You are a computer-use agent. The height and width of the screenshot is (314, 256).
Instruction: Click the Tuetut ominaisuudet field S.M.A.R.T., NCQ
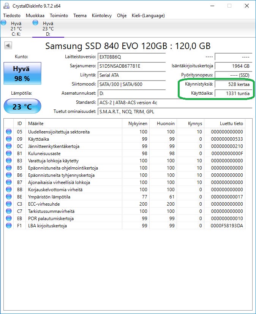click(x=175, y=111)
